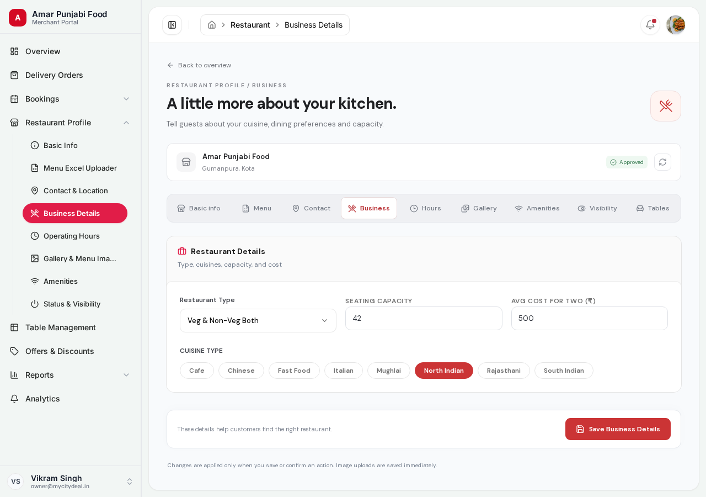Open Offers & Discounts page

(71, 351)
